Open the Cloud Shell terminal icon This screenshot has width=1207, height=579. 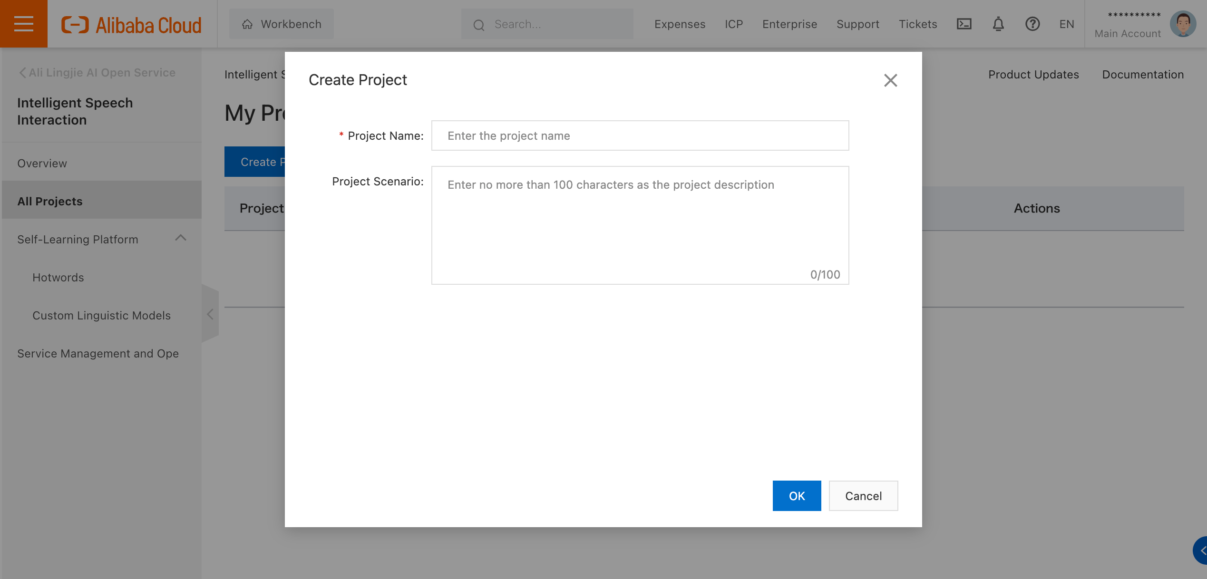[964, 24]
